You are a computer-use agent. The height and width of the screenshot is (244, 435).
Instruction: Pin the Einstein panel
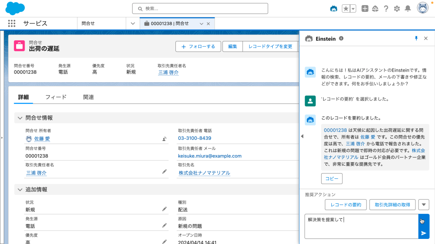point(416,39)
